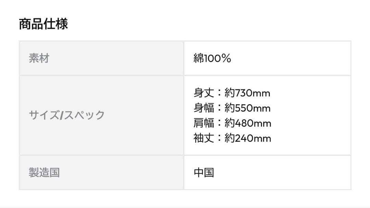The width and height of the screenshot is (370, 208).
Task: Select the 製造国 row label
Action: [44, 172]
